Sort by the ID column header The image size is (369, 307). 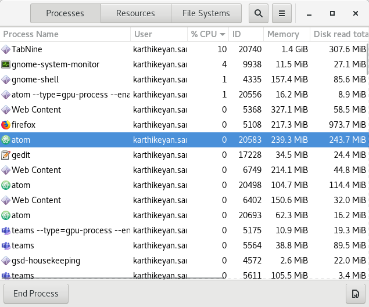(246, 34)
